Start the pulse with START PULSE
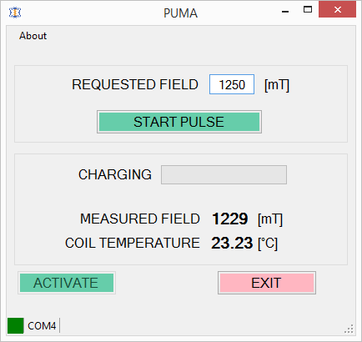This screenshot has width=362, height=342. click(179, 122)
